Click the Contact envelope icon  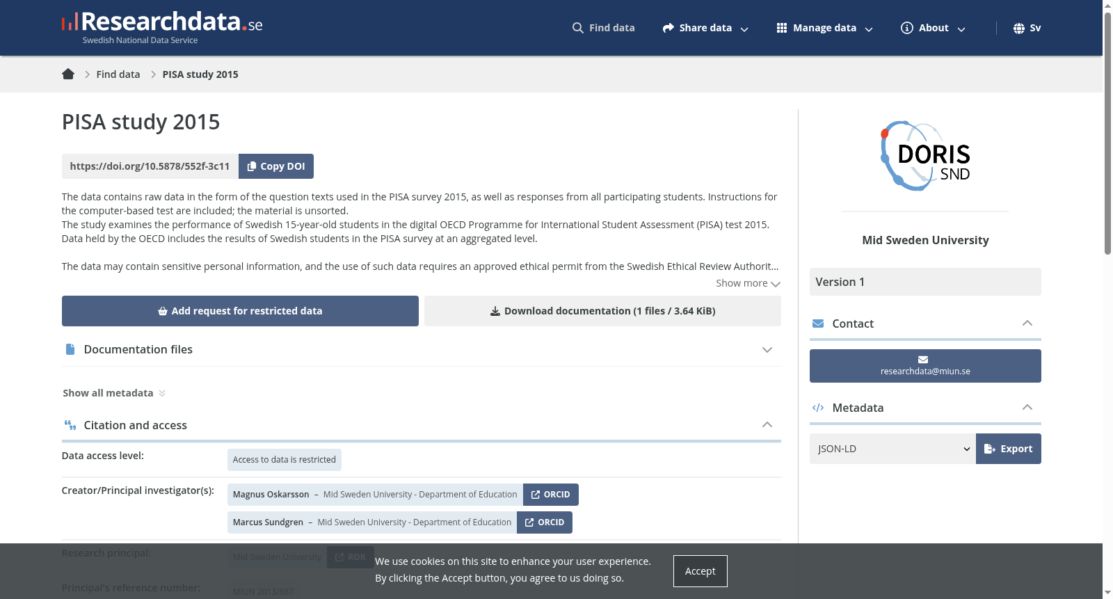point(818,324)
